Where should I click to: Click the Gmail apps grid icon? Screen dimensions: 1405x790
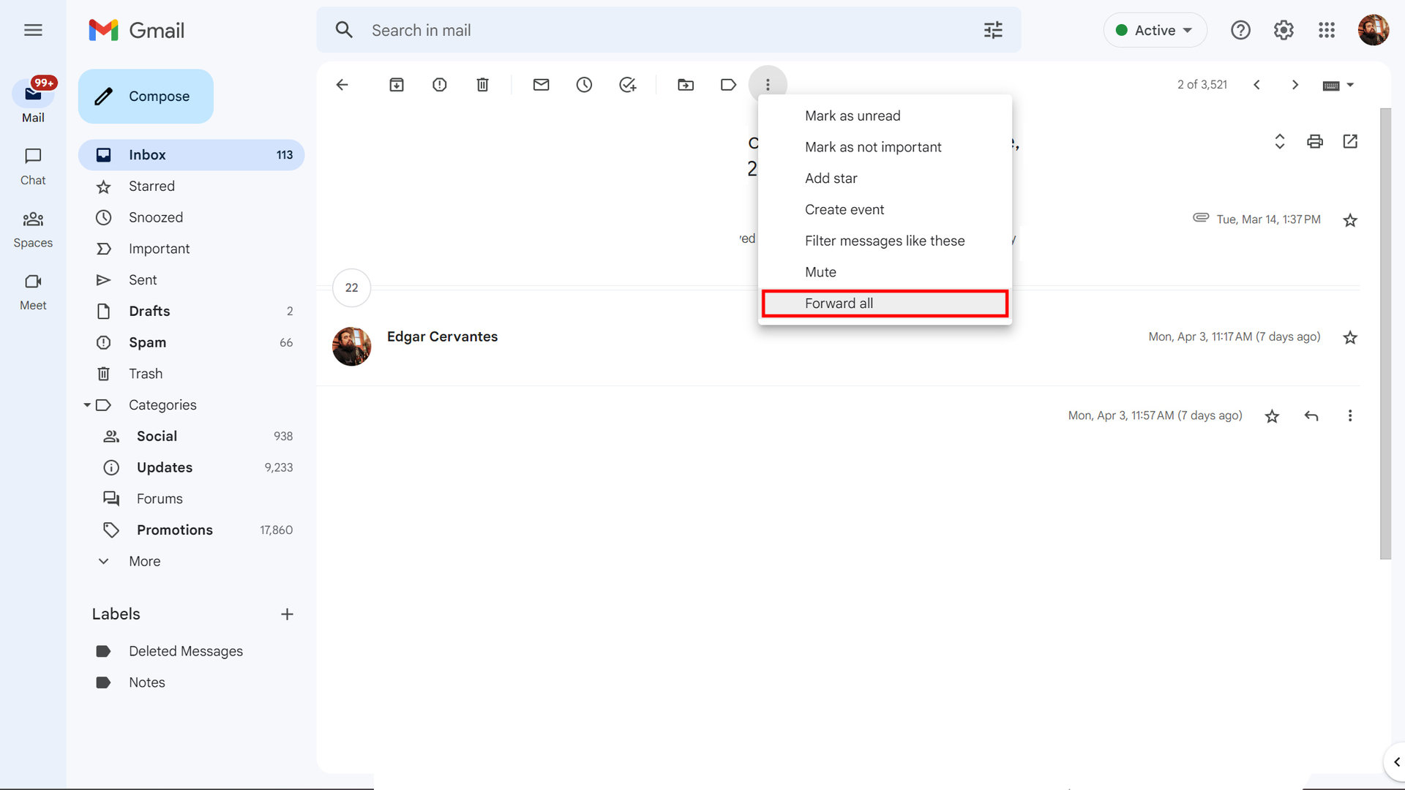pos(1327,30)
